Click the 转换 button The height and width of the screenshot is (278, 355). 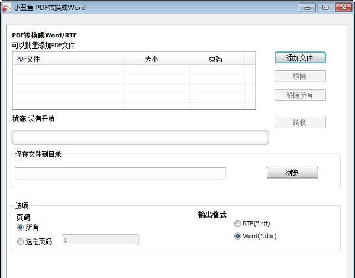(x=300, y=122)
